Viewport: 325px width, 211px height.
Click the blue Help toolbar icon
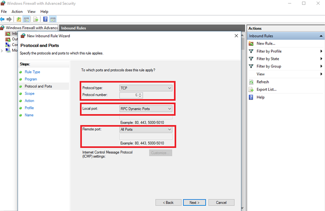coord(45,19)
